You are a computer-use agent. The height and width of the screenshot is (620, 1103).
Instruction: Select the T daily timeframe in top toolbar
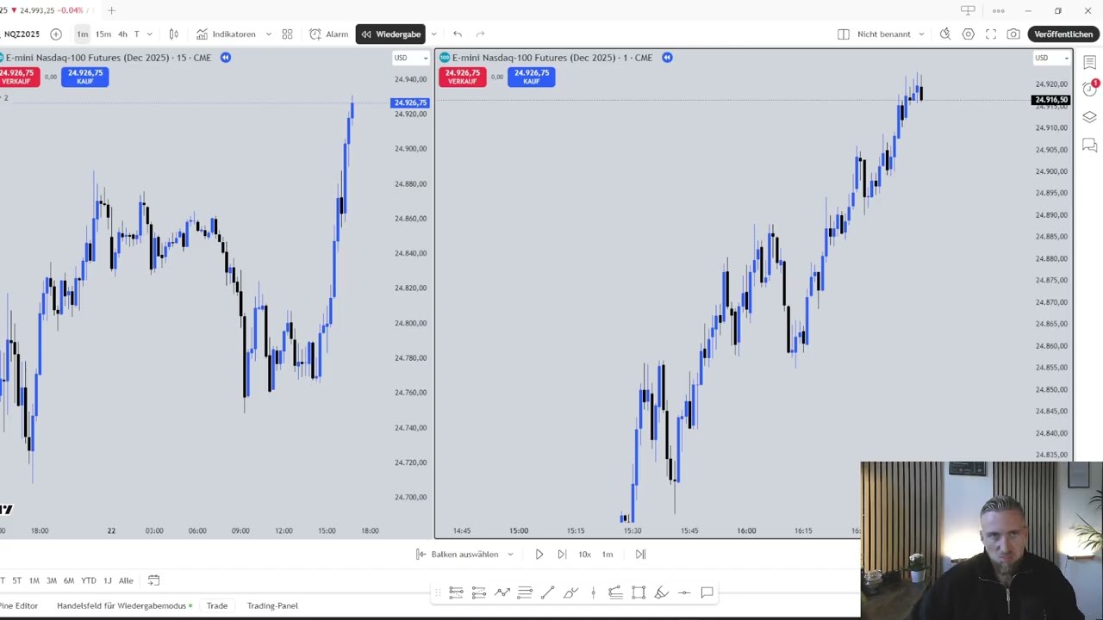click(136, 34)
